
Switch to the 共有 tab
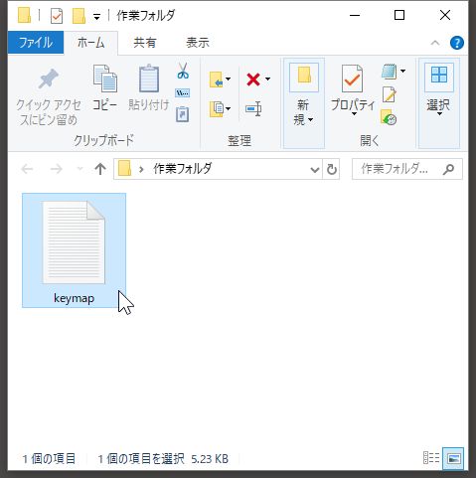coord(145,43)
